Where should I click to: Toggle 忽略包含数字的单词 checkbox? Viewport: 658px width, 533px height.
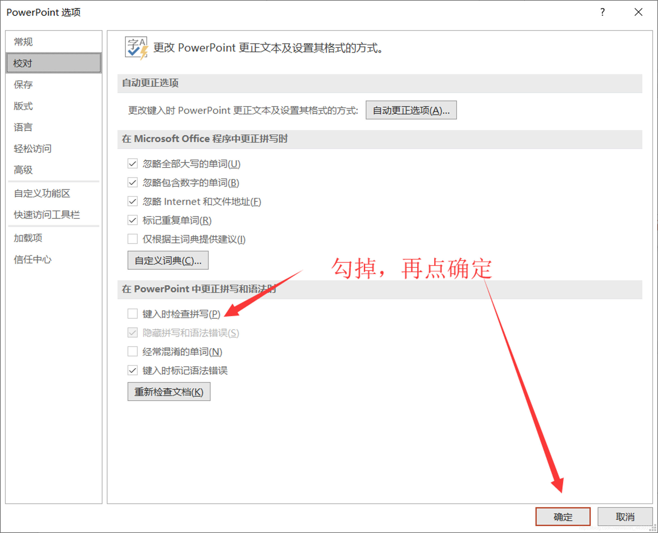[x=133, y=183]
